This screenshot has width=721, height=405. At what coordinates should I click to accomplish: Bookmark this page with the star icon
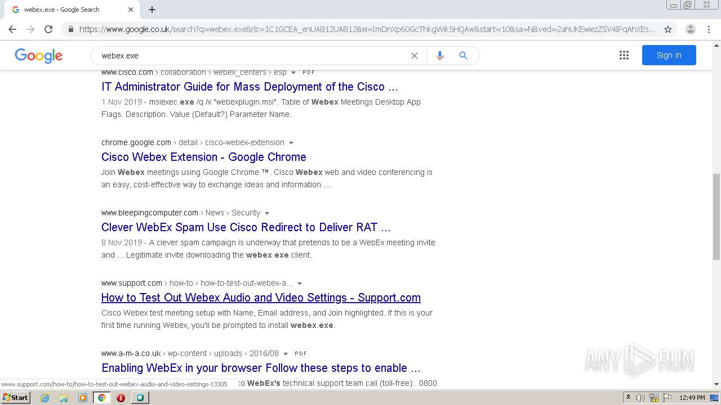click(x=668, y=29)
